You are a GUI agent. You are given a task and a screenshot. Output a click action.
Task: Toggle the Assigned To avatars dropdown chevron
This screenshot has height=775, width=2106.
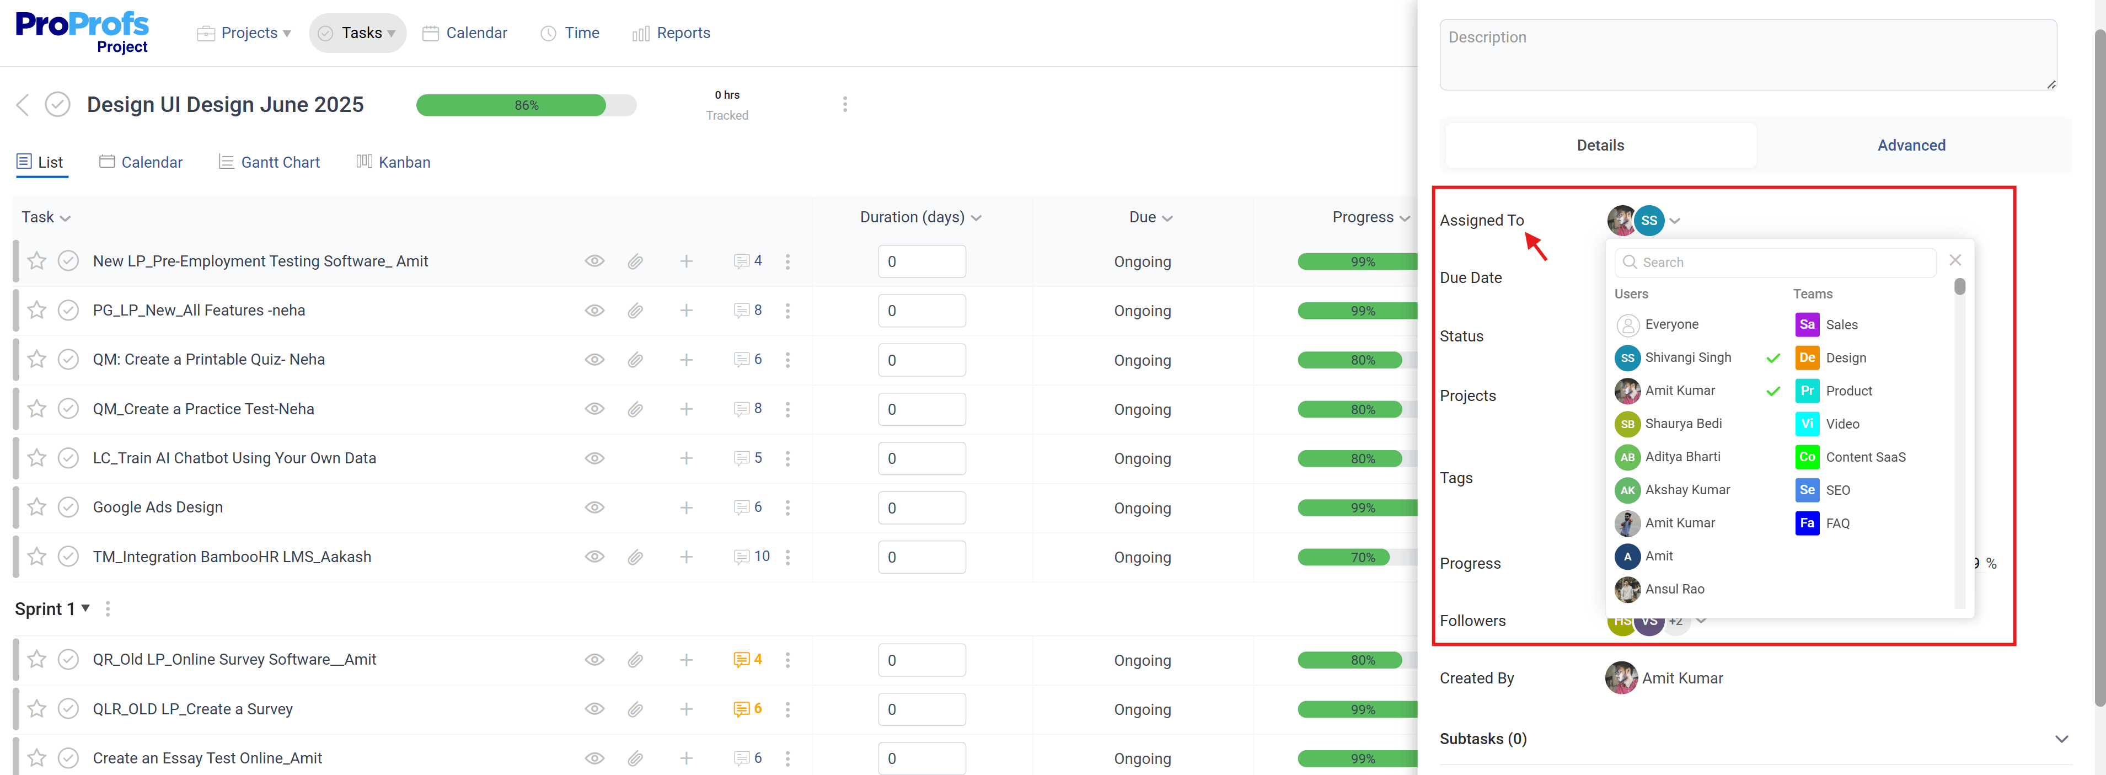(1674, 221)
